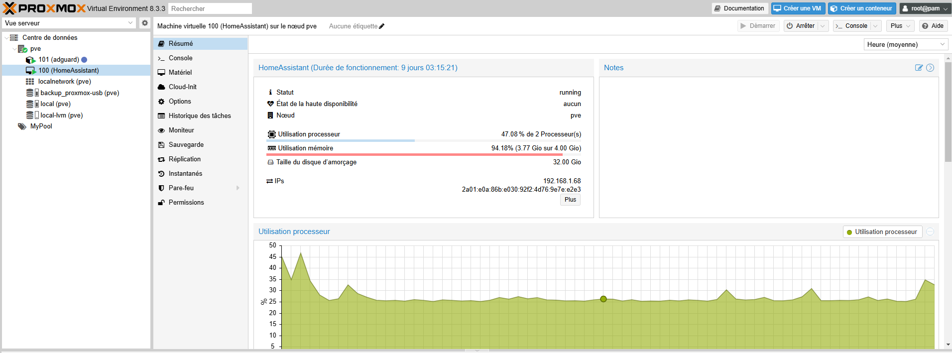Edit Notes with the pencil icon

(919, 68)
